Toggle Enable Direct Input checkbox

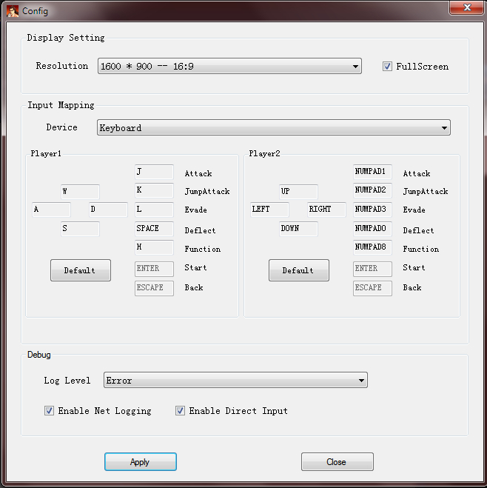pos(180,410)
